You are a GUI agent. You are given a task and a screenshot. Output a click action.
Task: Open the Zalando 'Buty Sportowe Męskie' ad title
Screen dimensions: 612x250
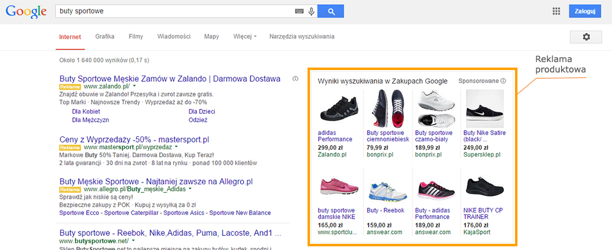(x=170, y=79)
